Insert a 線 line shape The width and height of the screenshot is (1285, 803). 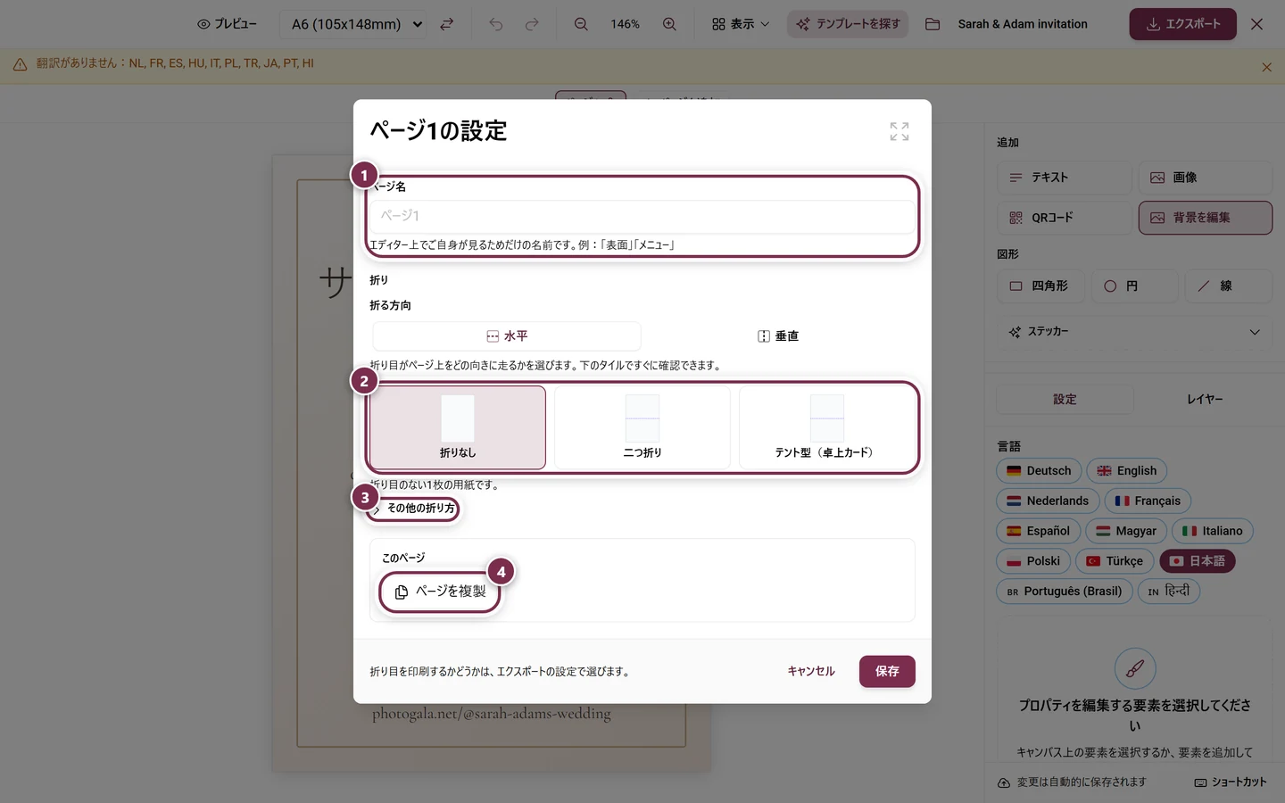click(1229, 286)
